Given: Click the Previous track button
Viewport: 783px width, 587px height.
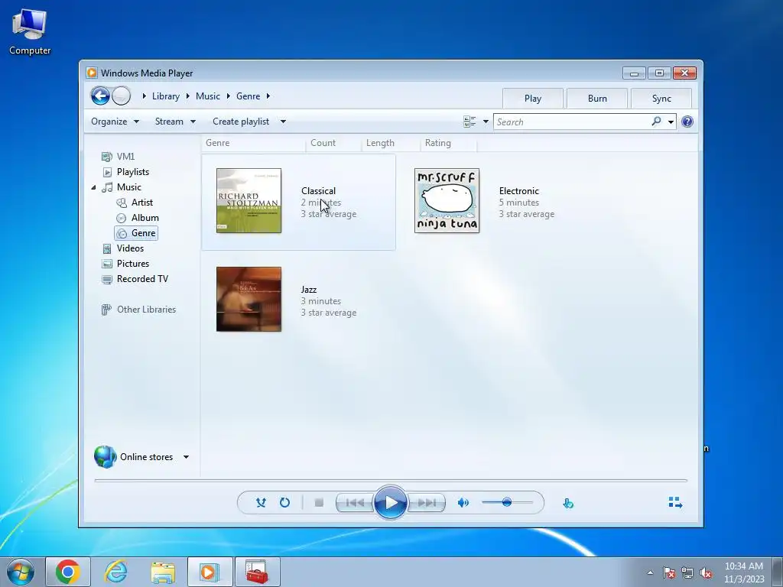Looking at the screenshot, I should (355, 503).
